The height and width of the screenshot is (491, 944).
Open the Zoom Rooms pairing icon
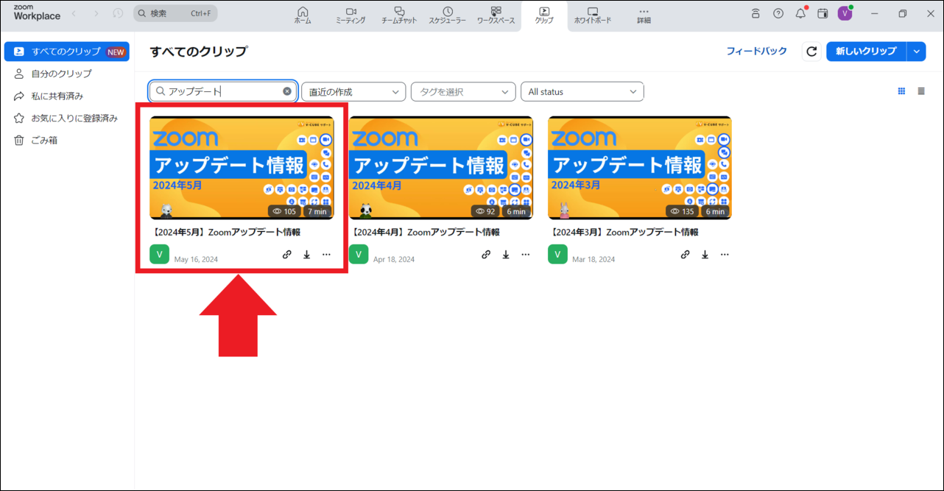pos(755,13)
